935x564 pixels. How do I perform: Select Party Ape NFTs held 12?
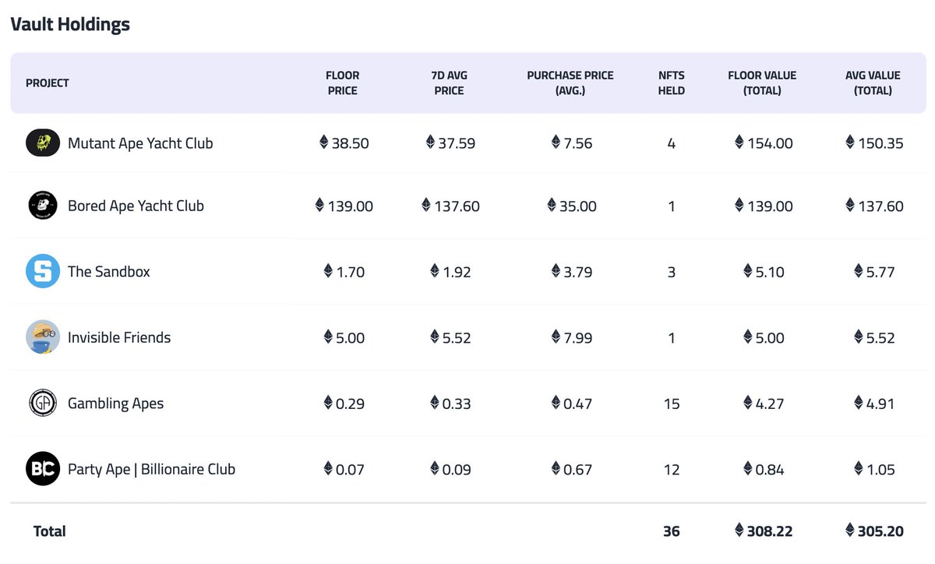(x=672, y=470)
